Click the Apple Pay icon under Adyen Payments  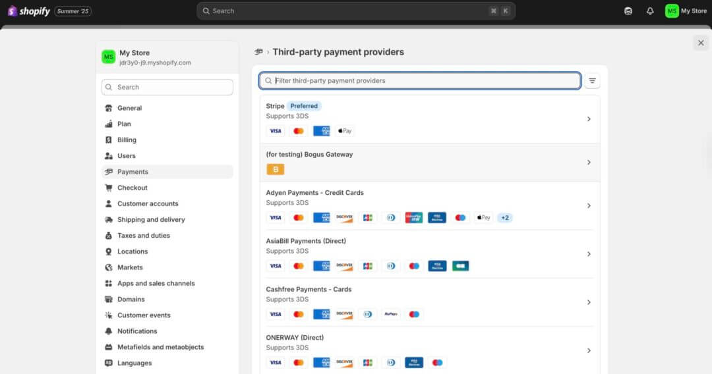click(483, 217)
